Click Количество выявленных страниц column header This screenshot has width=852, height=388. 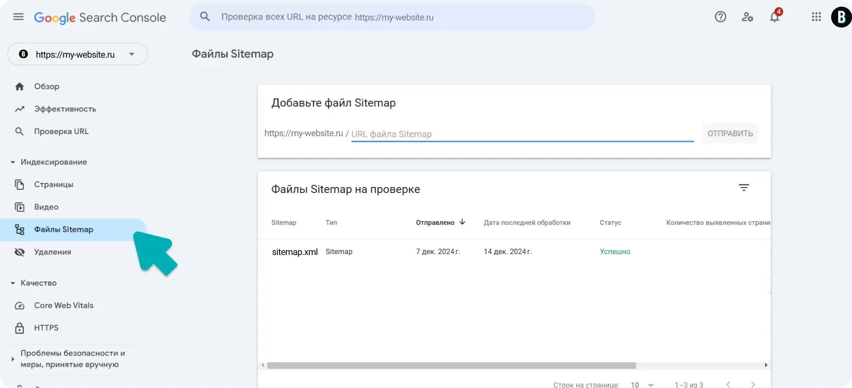click(718, 223)
